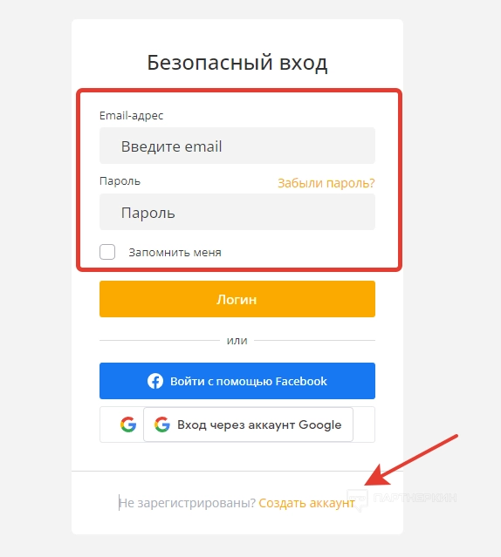Click the orange Логин button
The width and height of the screenshot is (501, 557).
[237, 299]
